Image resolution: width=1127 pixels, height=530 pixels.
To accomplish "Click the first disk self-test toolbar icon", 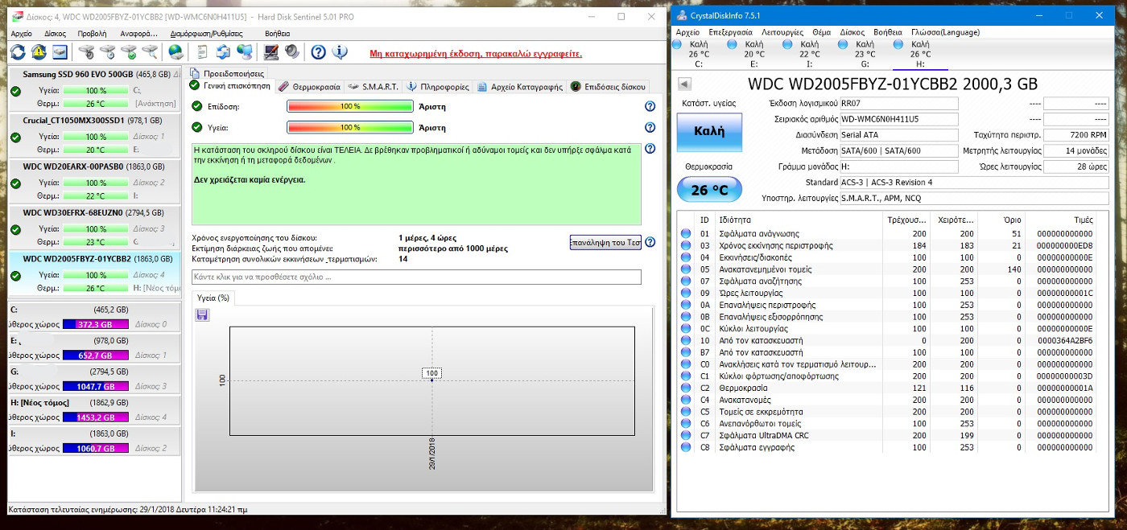I will [86, 52].
